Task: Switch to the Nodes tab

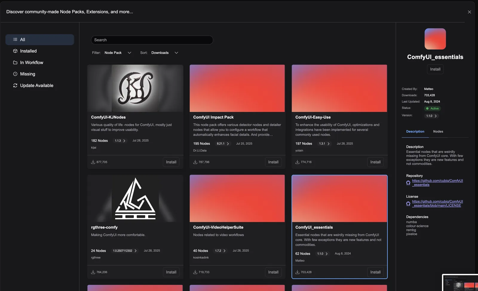Action: (x=438, y=131)
